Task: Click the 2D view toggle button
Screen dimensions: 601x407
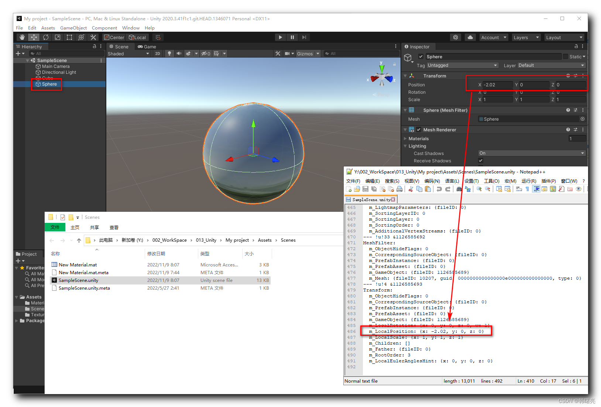Action: [158, 54]
